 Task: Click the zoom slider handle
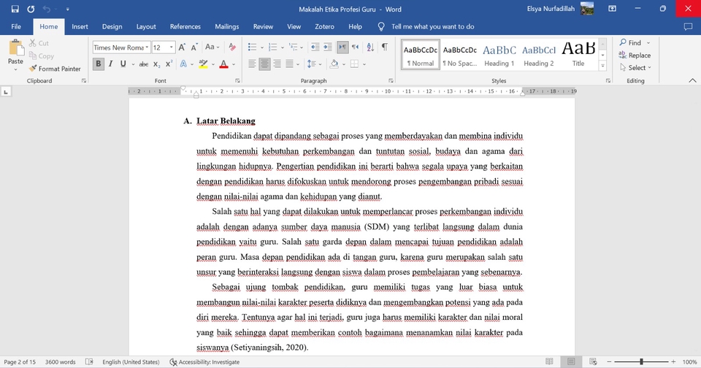coord(641,361)
